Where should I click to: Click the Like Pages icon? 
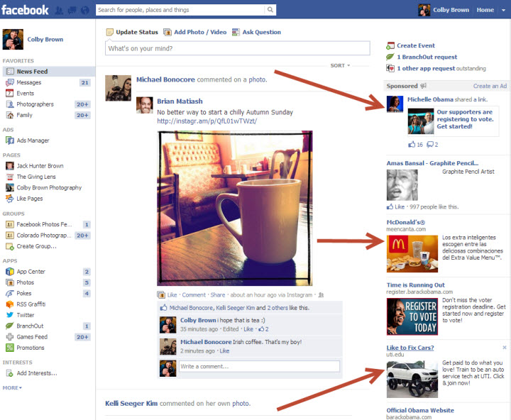tap(10, 199)
